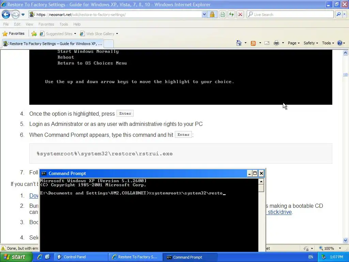This screenshot has height=262, width=349.
Task: Expand the Home button dropdown arrow
Action: pos(245,43)
